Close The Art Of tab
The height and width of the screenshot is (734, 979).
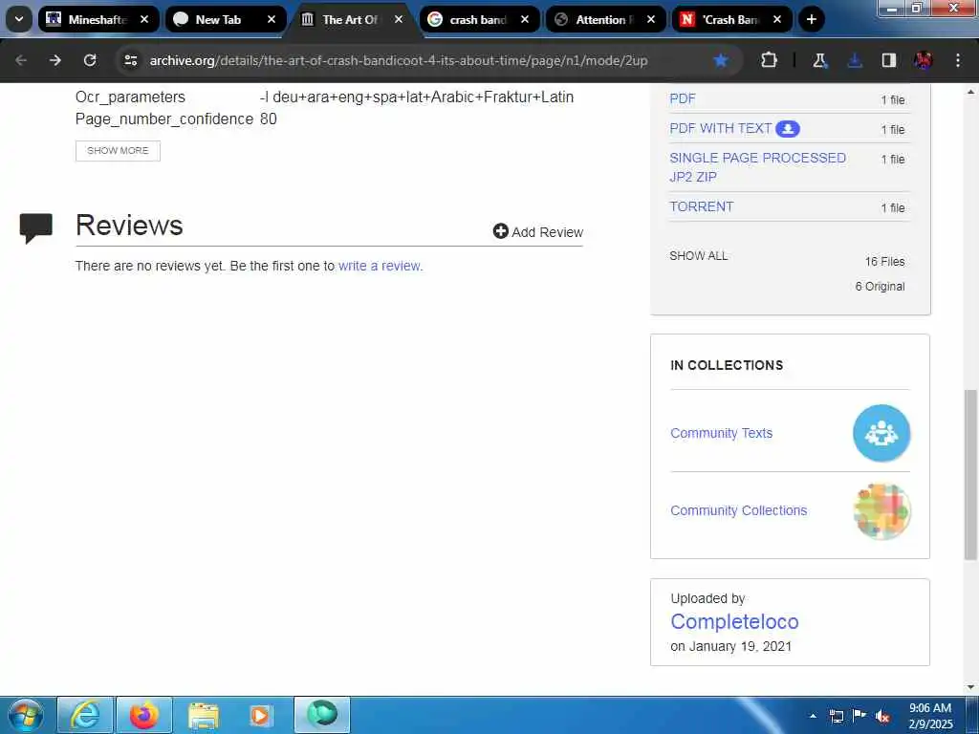[399, 19]
